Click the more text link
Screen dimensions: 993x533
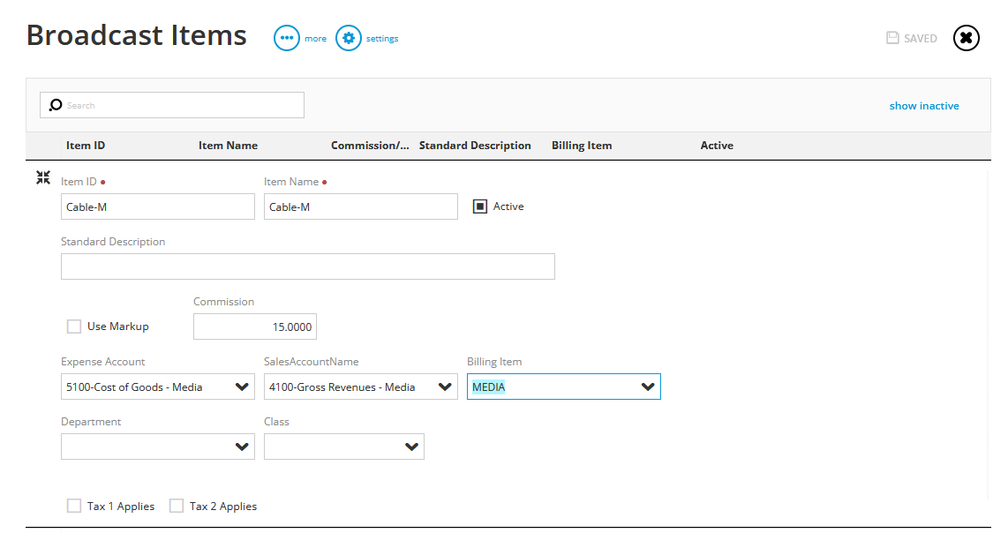tap(315, 39)
